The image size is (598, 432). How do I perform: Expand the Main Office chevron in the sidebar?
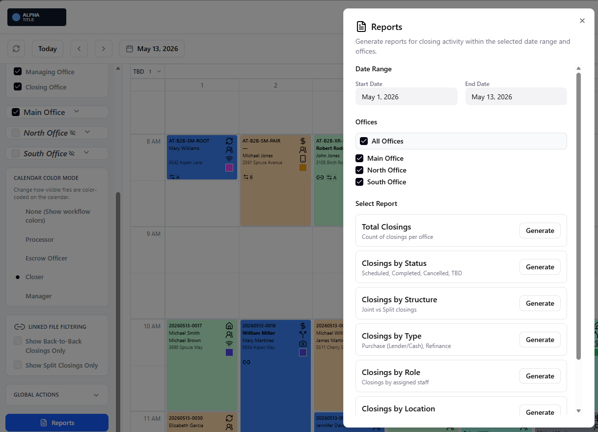[77, 112]
